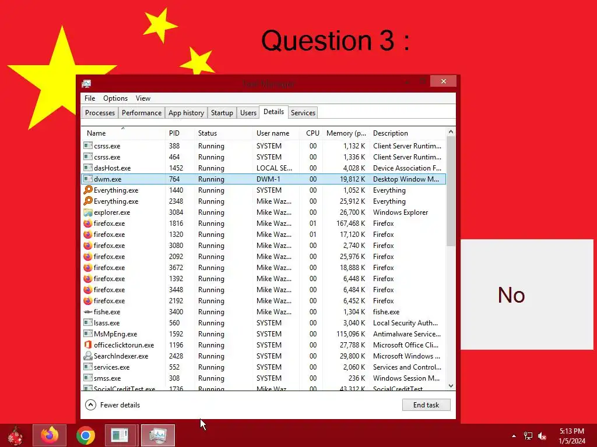Viewport: 597px width, 447px height.
Task: Click the dasHost.exe process icon
Action: pyautogui.click(x=88, y=168)
